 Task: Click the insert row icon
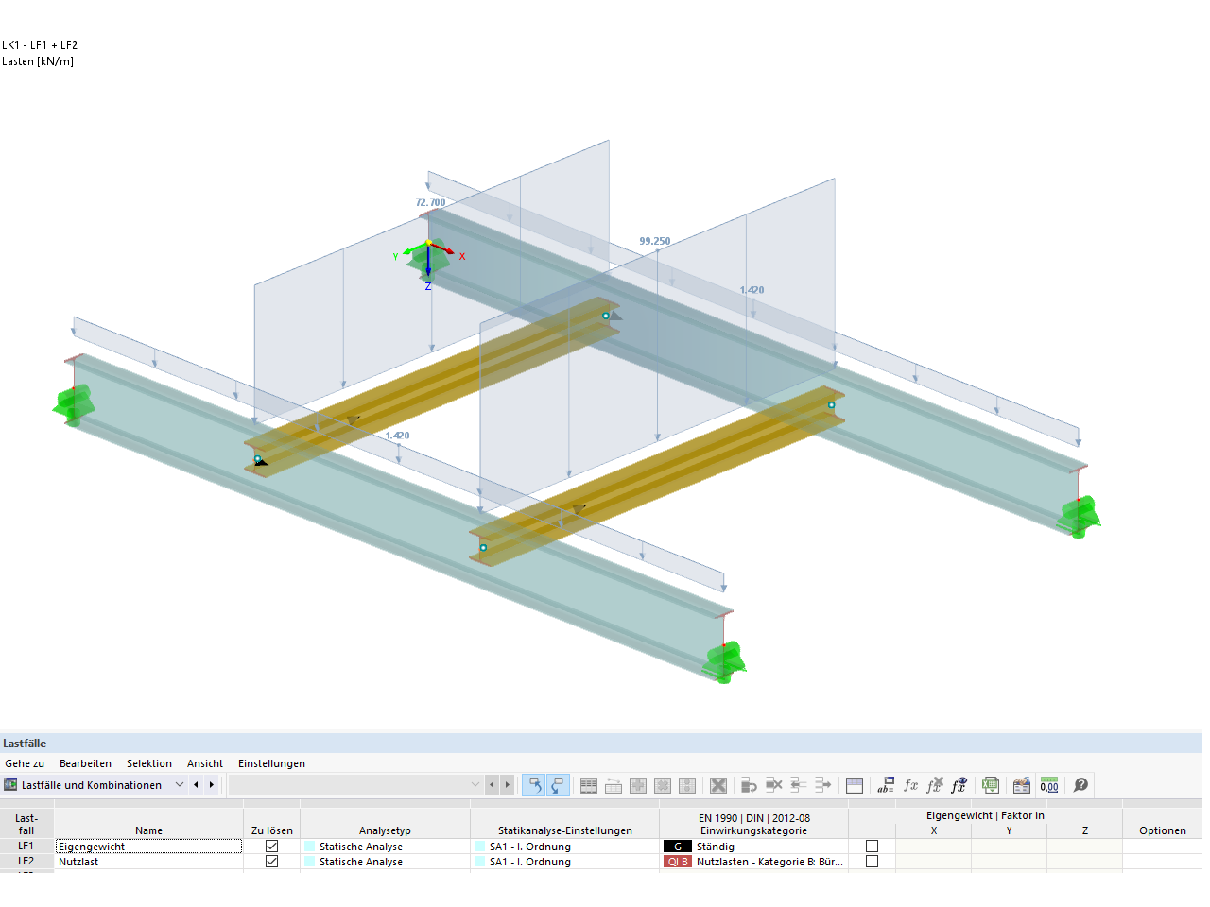(x=614, y=785)
